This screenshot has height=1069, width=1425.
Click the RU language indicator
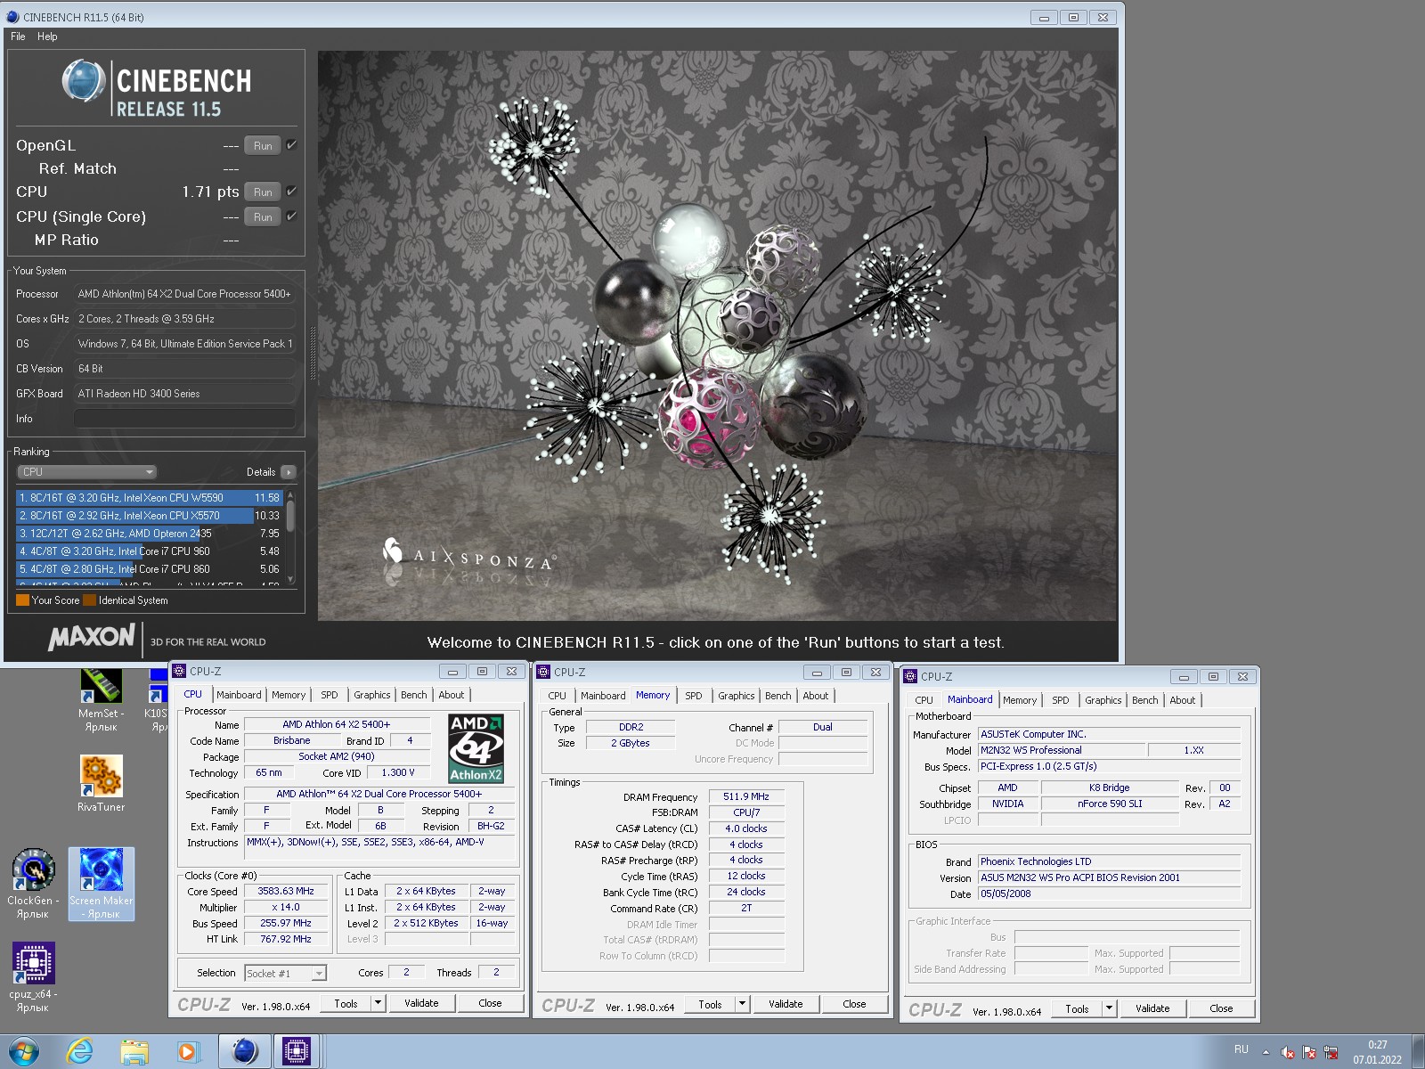point(1242,1050)
